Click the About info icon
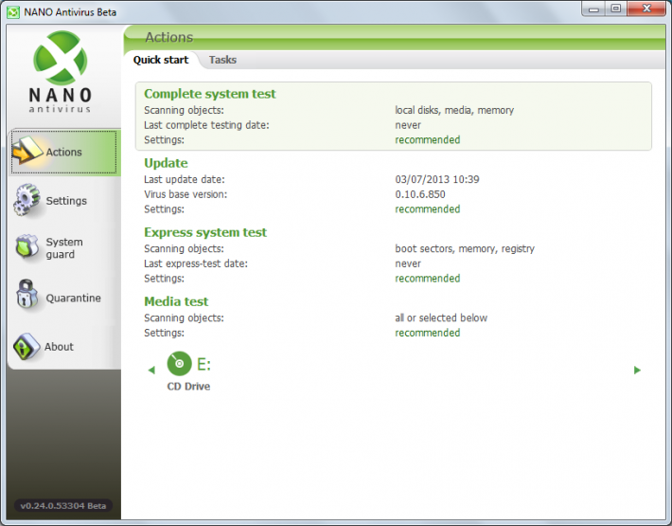The image size is (672, 526). (x=27, y=346)
